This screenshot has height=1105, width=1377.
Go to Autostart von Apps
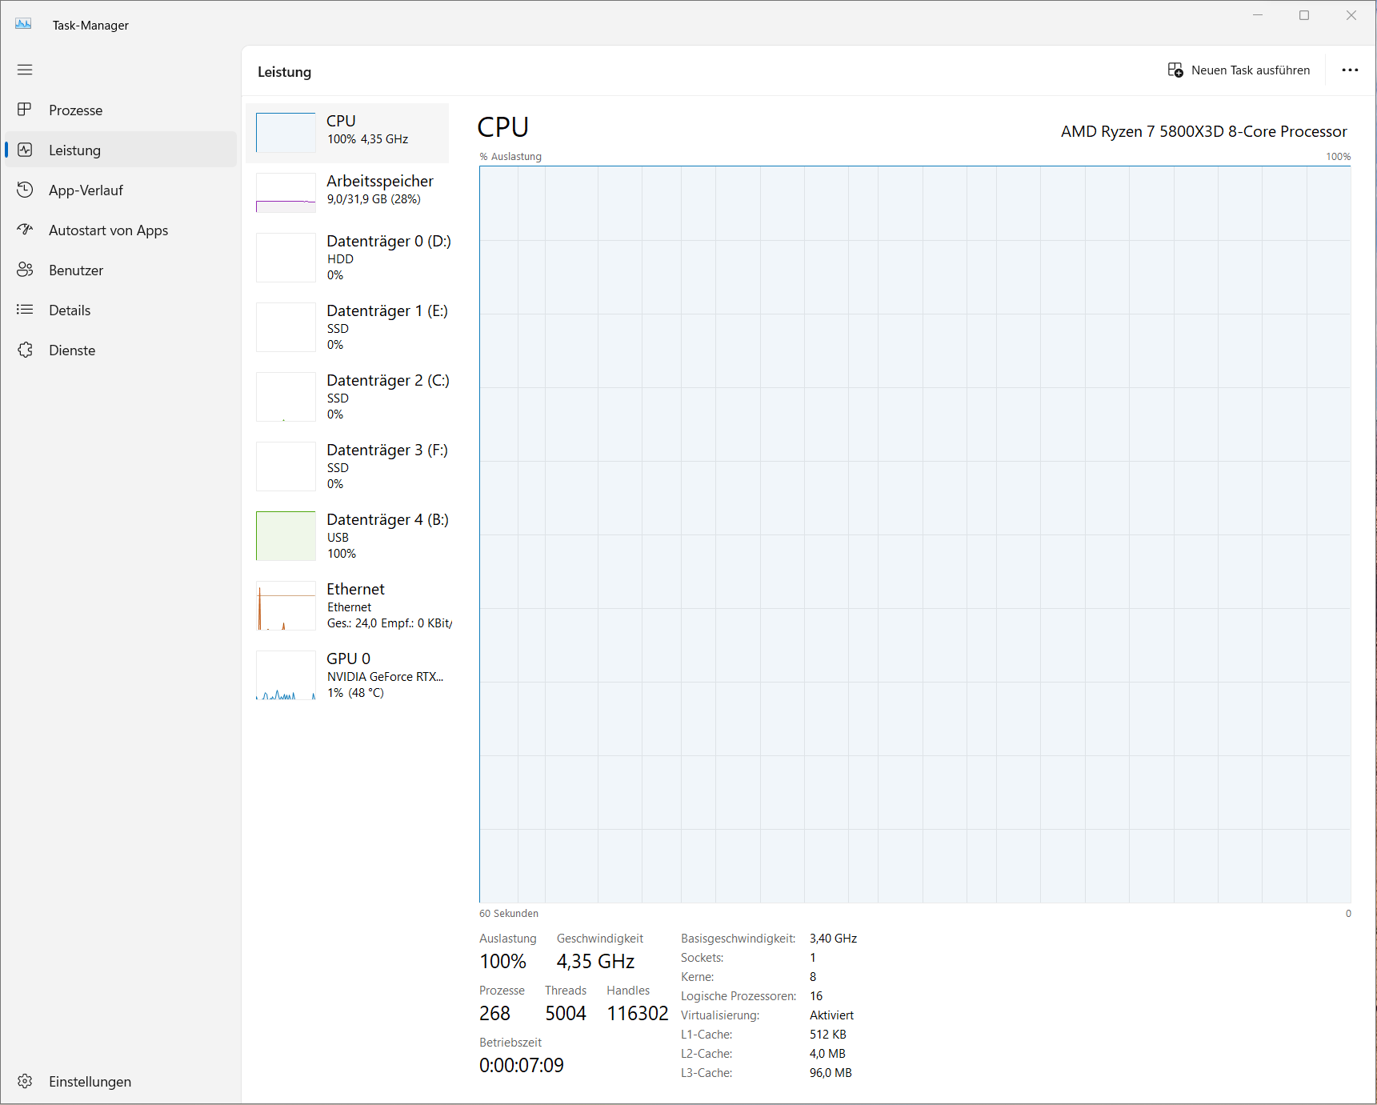(120, 230)
